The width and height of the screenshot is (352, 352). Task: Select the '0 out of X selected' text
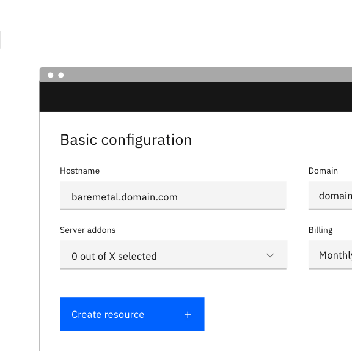point(114,257)
